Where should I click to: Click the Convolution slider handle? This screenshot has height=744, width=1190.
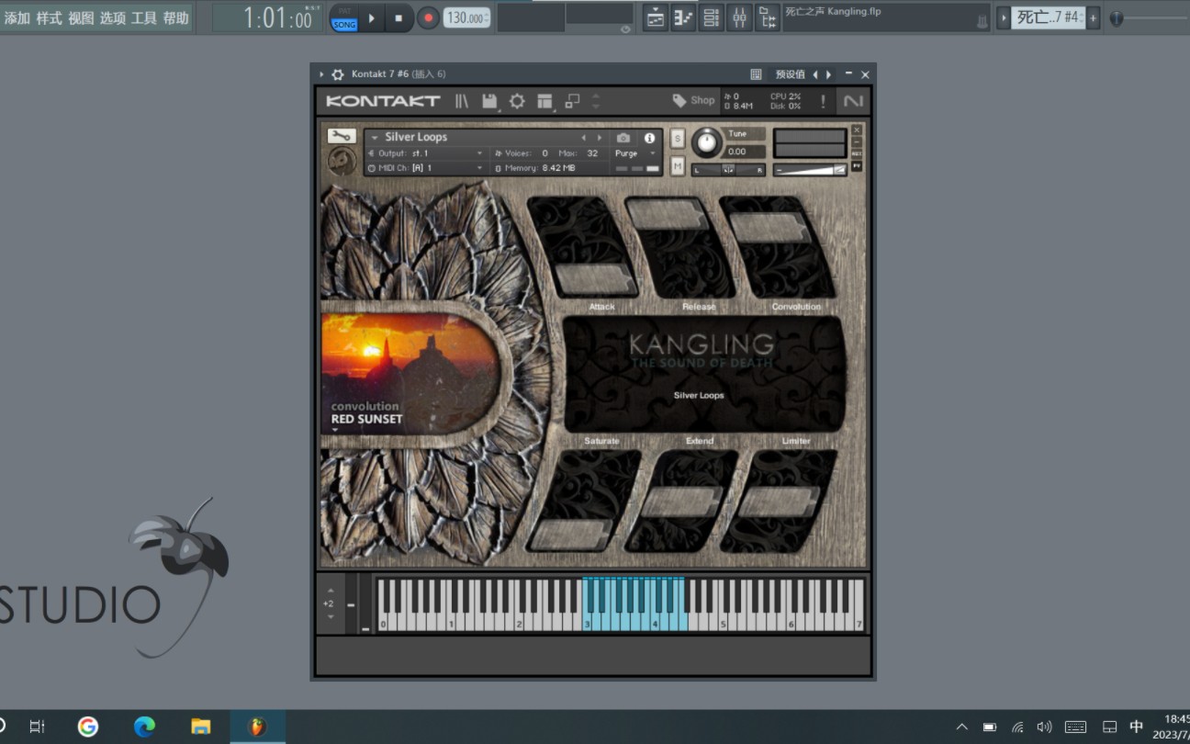[769, 228]
